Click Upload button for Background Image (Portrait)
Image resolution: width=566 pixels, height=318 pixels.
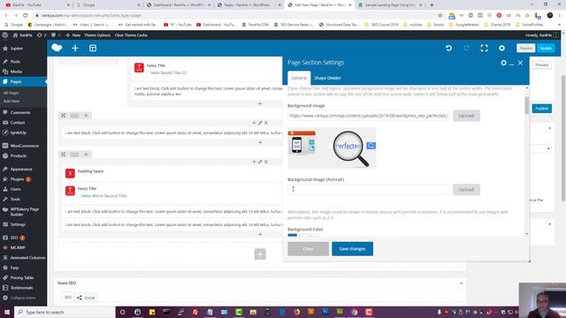[x=466, y=190]
